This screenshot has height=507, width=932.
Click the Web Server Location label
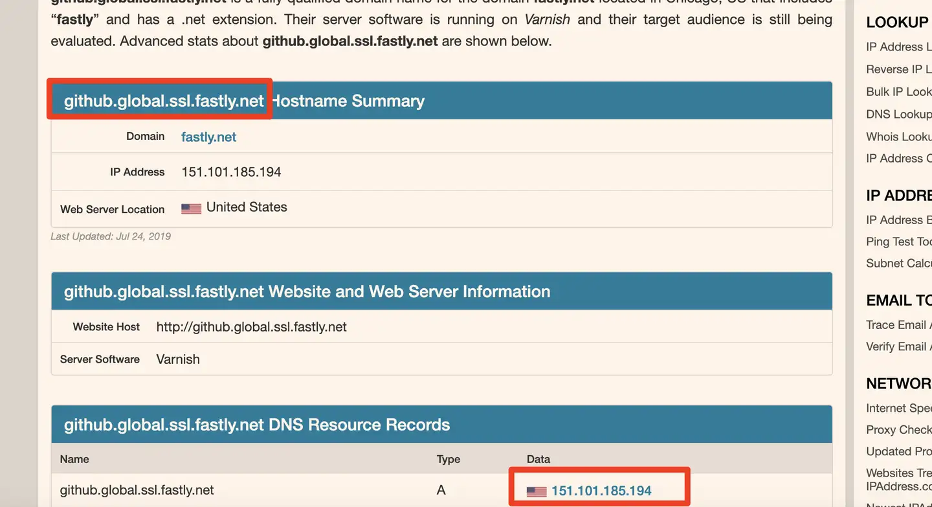113,209
